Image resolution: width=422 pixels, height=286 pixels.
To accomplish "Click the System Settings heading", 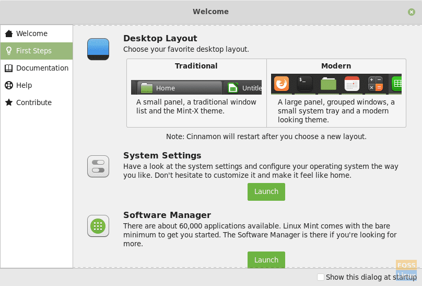I will coord(162,155).
